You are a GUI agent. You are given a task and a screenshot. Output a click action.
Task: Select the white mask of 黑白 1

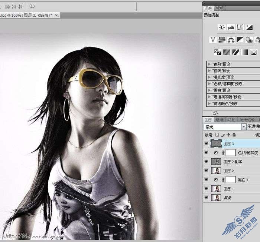click(x=231, y=180)
